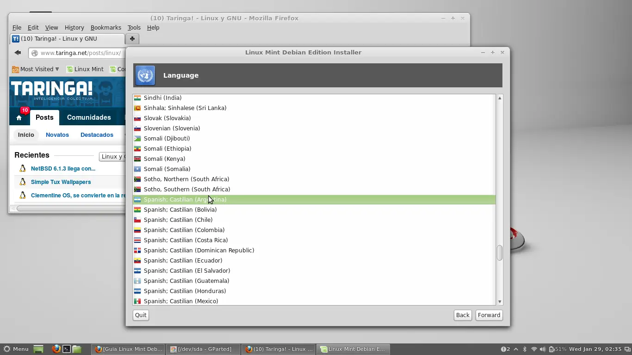632x355 pixels.
Task: Switch to the Posts tab on Taringa
Action: pyautogui.click(x=44, y=117)
